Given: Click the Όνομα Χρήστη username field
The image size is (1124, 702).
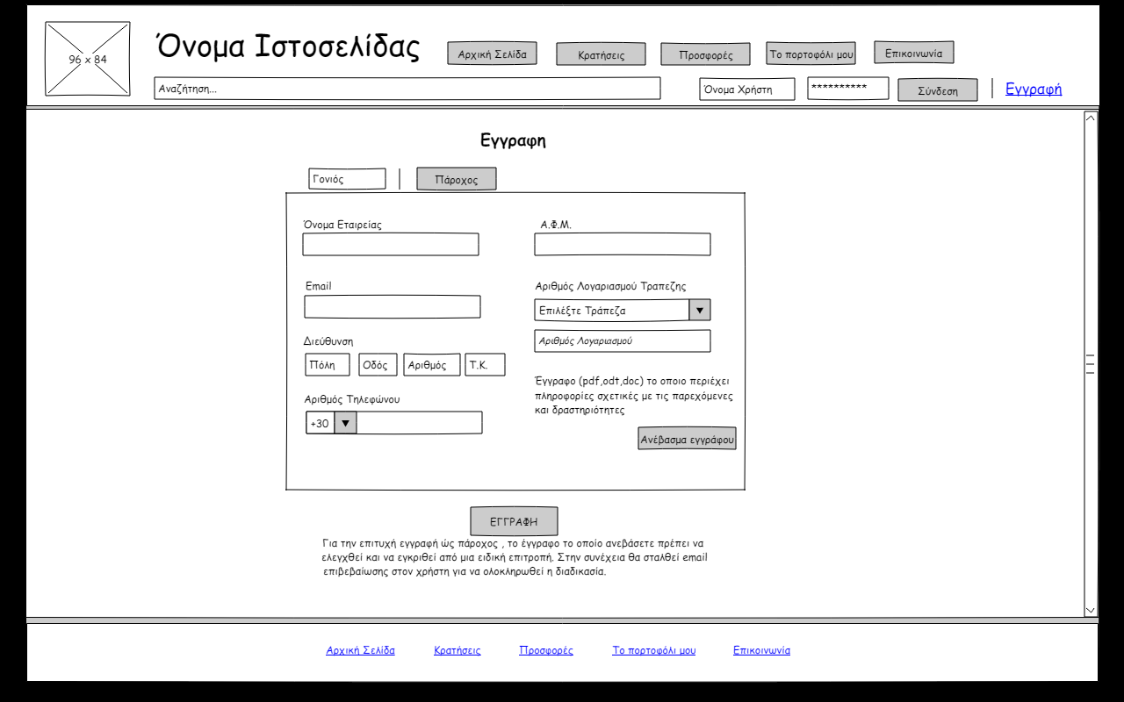Looking at the screenshot, I should (747, 90).
